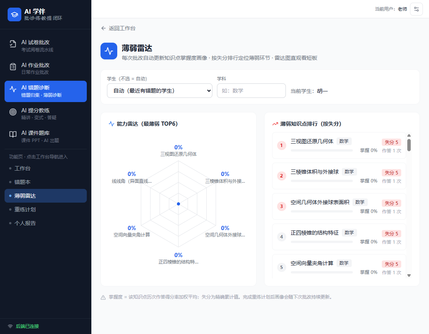Click mastery progress bar of 三视图还原几何体
Viewport: 429px width, 334px height.
(x=322, y=150)
